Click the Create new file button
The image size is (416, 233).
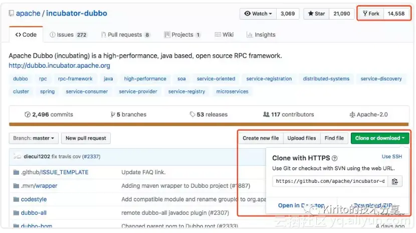(x=261, y=138)
